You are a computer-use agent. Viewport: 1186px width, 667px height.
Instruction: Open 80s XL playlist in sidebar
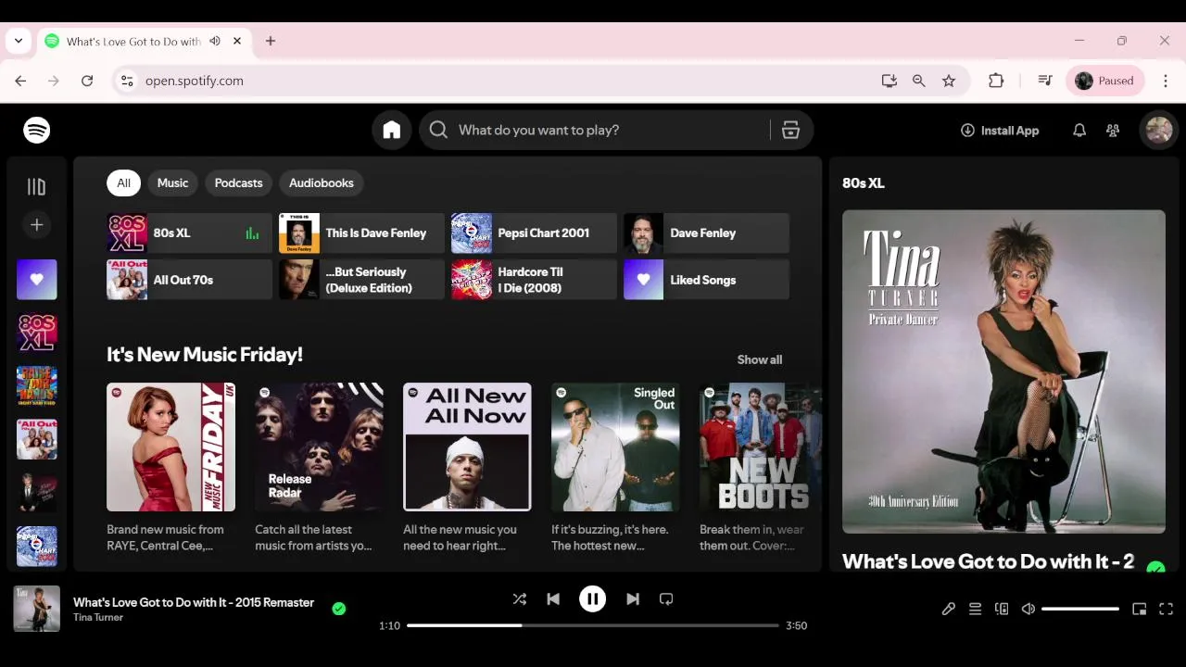point(37,333)
